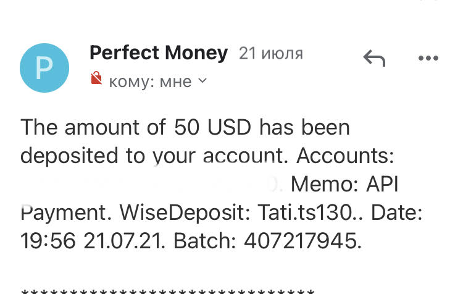Open the three-dot more options menu
This screenshot has width=463, height=294.
(428, 59)
